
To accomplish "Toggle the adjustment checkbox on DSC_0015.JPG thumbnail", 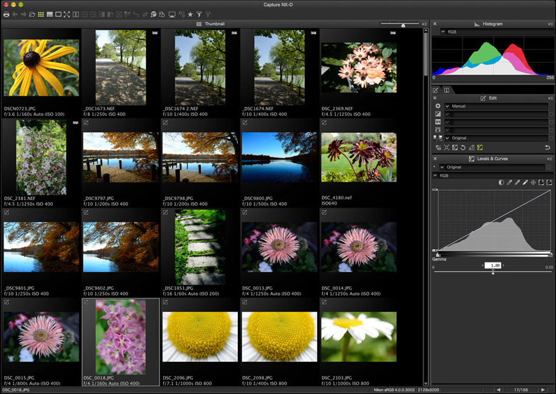I will (6, 301).
